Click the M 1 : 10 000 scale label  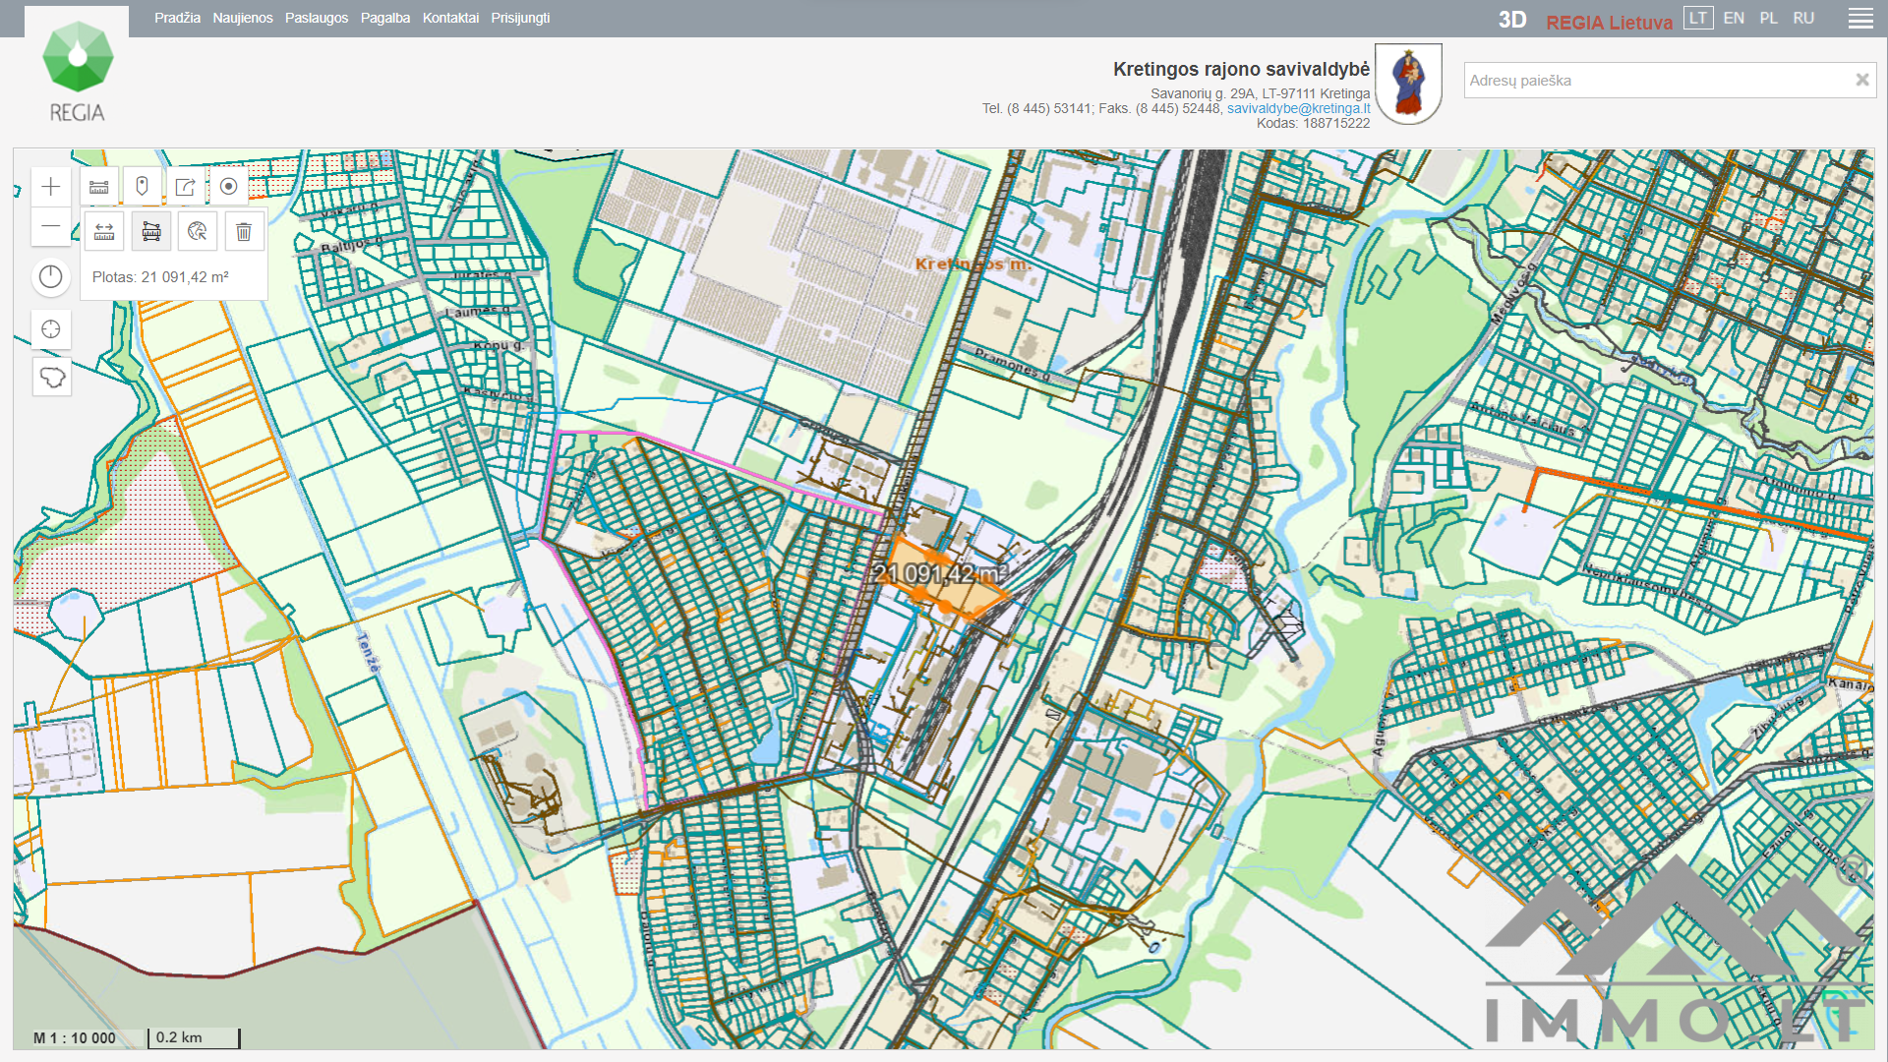coord(75,1037)
